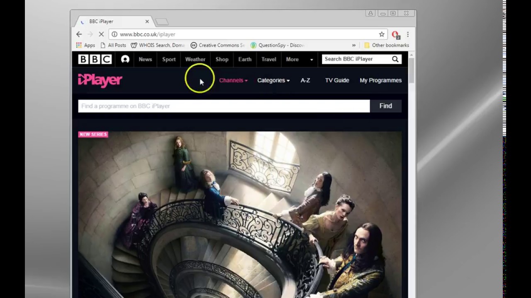Open the WHOIS Search bookmark
The width and height of the screenshot is (531, 298).
158,45
